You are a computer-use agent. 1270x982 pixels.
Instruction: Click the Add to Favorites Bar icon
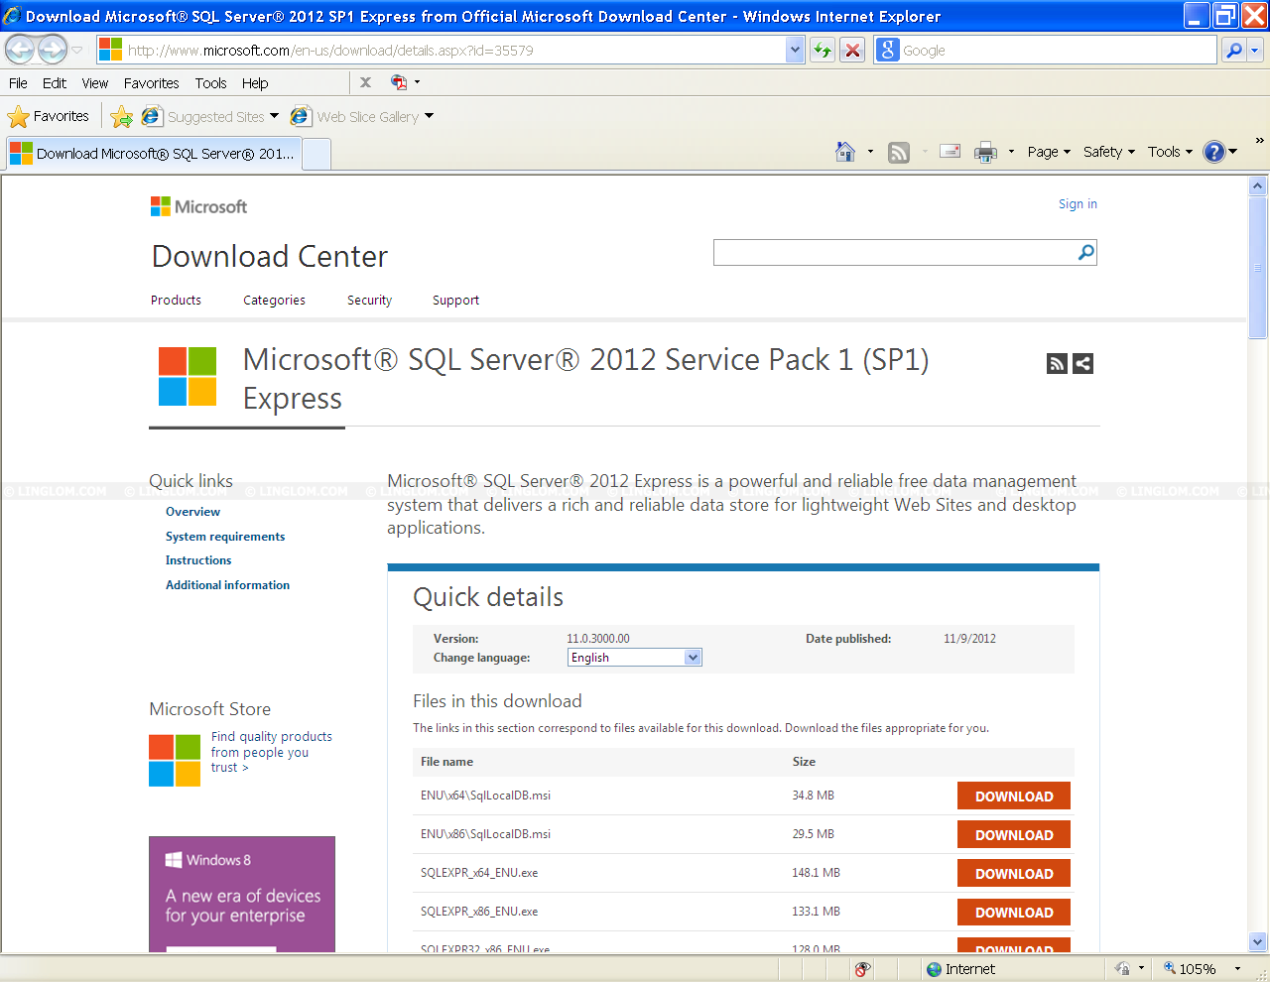point(122,117)
